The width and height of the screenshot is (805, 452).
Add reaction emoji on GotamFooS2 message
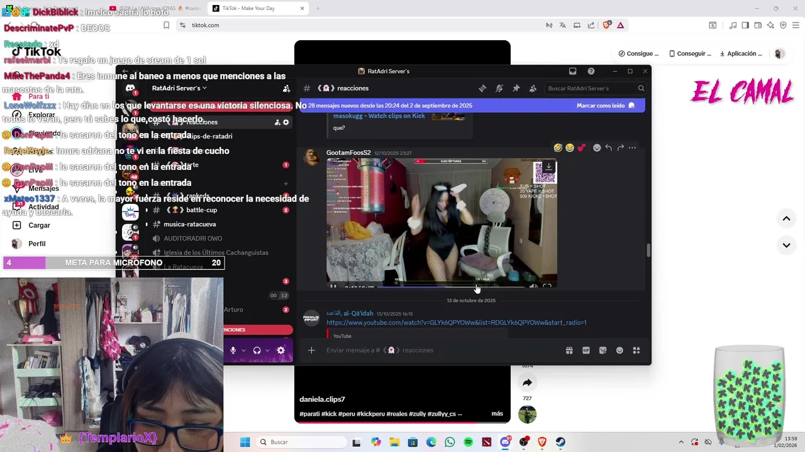point(597,148)
